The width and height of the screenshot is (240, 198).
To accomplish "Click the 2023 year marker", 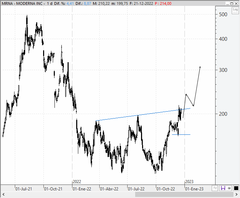I will point(189,182).
